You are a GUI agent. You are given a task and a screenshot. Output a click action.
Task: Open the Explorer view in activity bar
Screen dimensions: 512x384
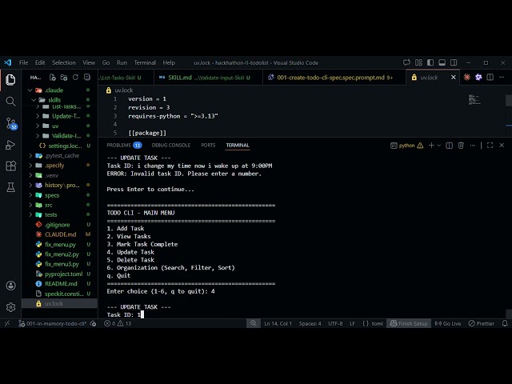[10, 80]
